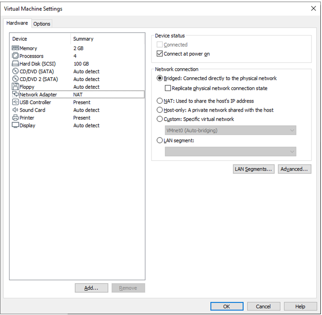322x315 pixels.
Task: Choose Host-only private network option
Action: (160, 110)
